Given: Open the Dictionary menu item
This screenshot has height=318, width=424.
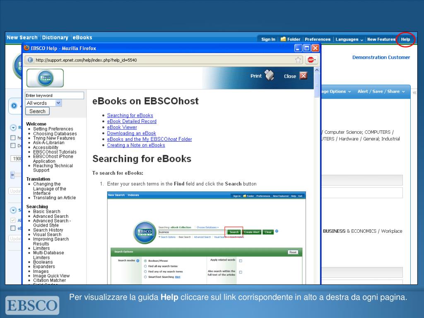Looking at the screenshot, I should (x=55, y=38).
